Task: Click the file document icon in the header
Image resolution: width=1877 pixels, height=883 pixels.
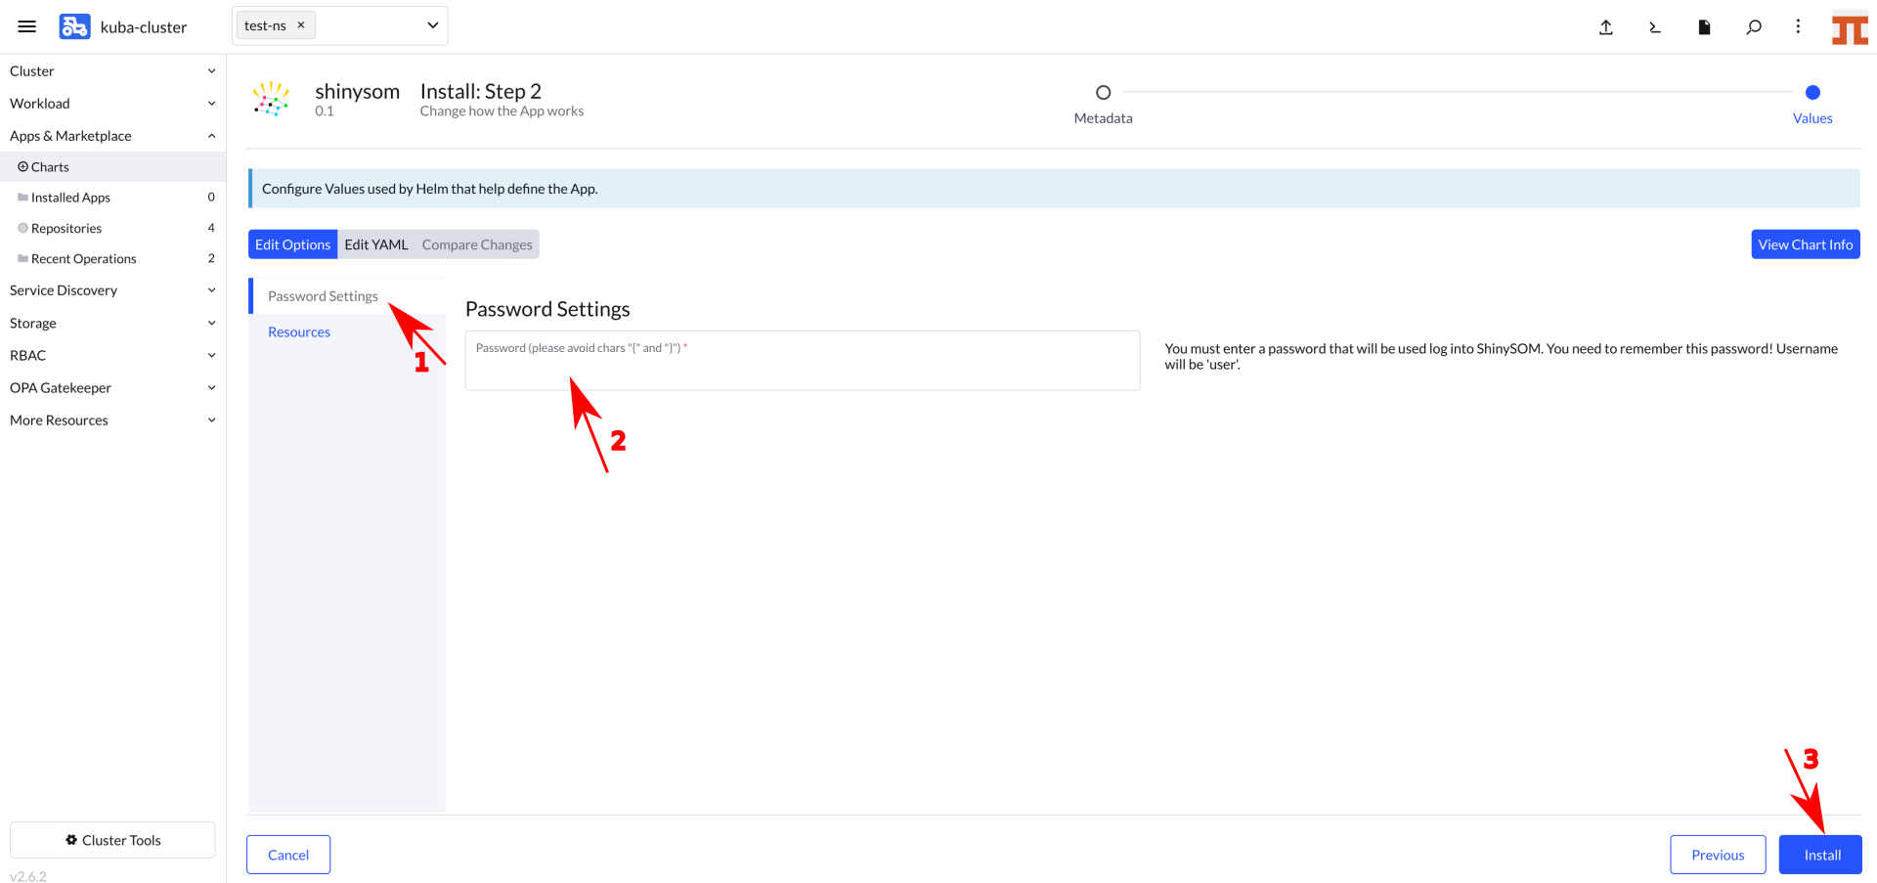Action: [x=1704, y=27]
